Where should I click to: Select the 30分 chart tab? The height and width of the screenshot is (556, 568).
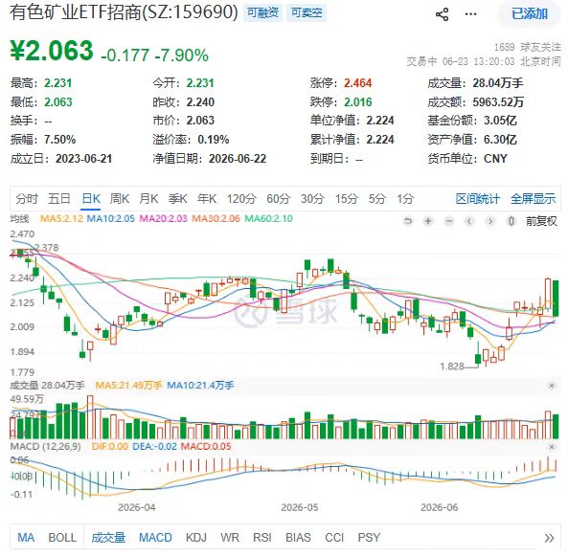(x=312, y=199)
